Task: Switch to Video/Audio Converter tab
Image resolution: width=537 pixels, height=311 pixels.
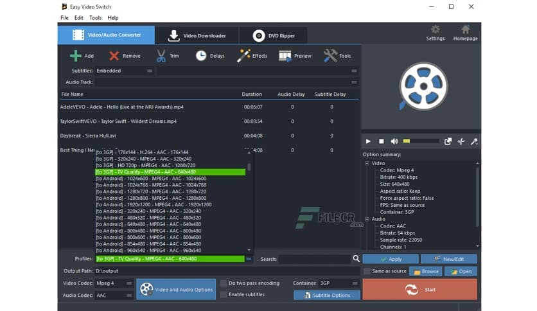Action: tap(106, 35)
